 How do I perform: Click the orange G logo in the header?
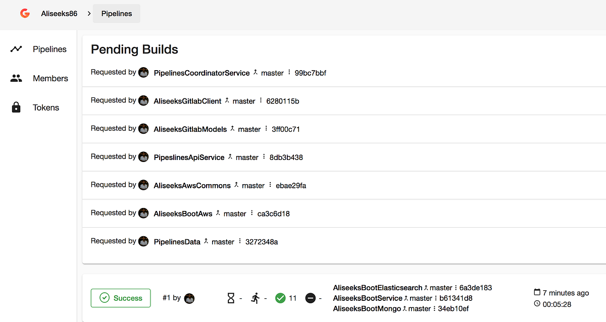tap(25, 13)
